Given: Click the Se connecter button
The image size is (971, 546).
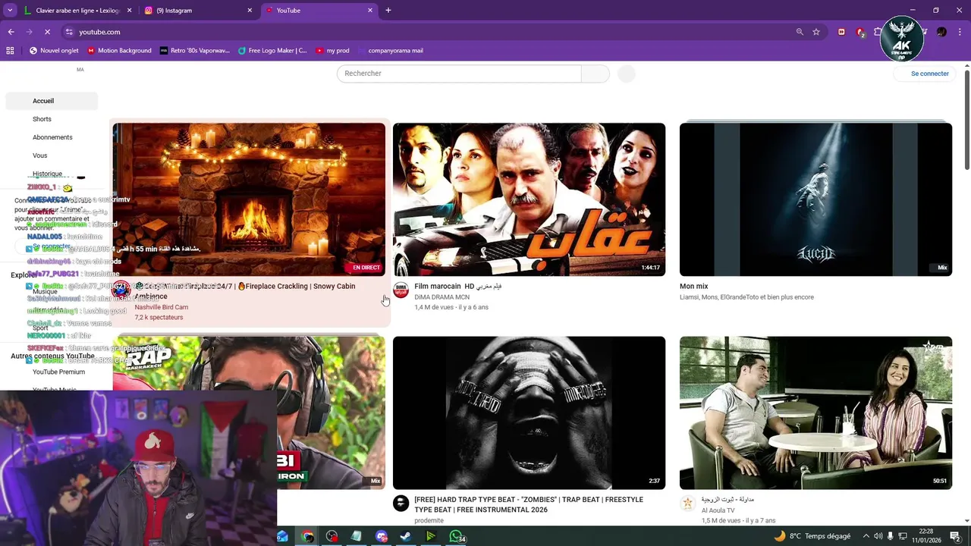Looking at the screenshot, I should pyautogui.click(x=924, y=74).
